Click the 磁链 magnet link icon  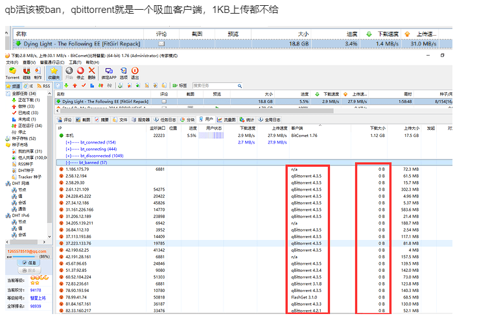point(27,72)
